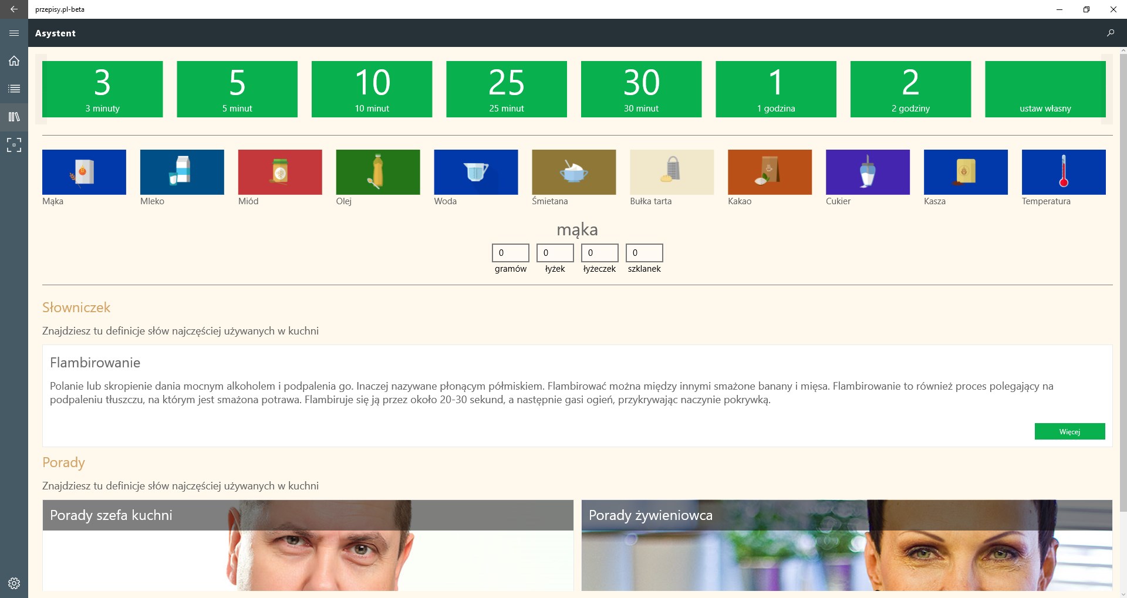The image size is (1127, 598).
Task: Start the 1 godzina timer
Action: 776,89
